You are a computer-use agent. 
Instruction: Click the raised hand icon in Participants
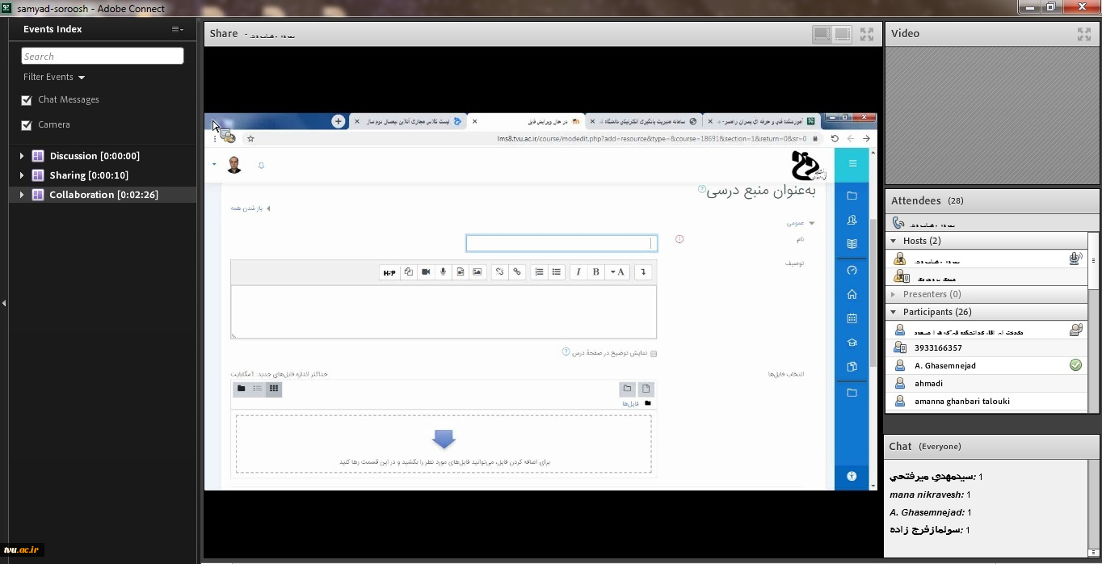tap(1075, 330)
